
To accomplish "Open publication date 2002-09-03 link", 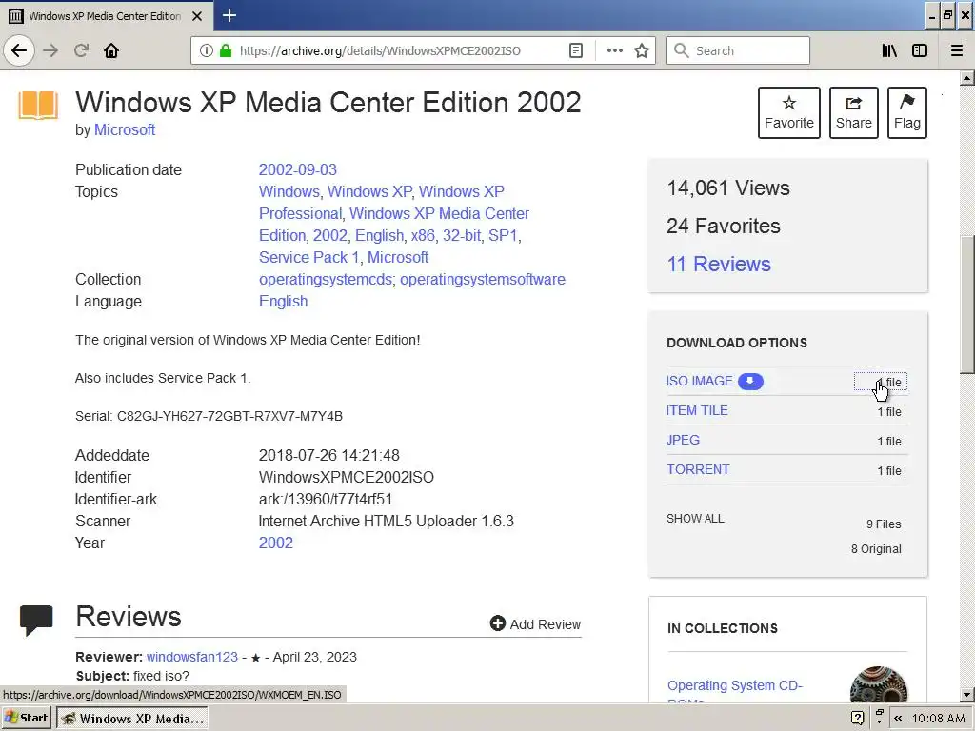I will (298, 169).
